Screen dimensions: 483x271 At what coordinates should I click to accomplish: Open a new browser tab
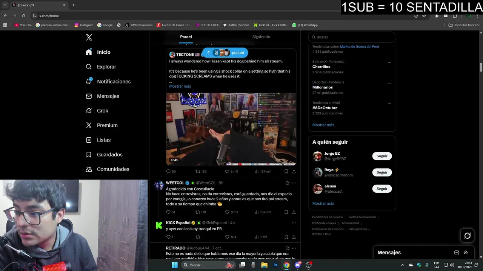(73, 5)
